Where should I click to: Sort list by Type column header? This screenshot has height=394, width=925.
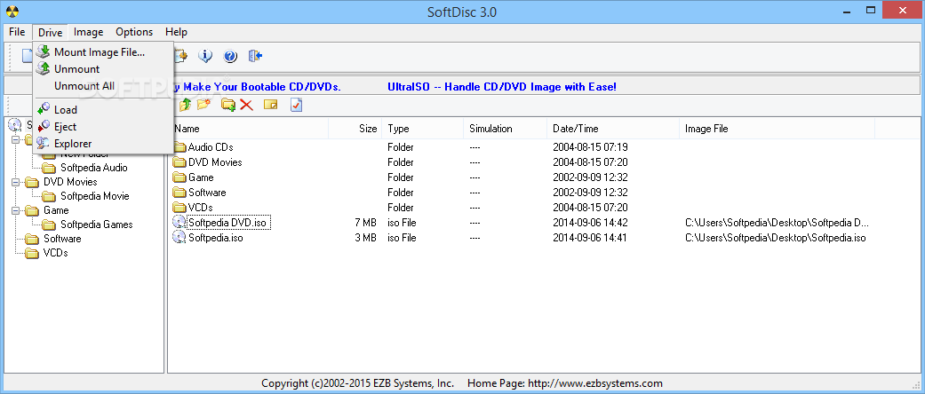coord(423,129)
